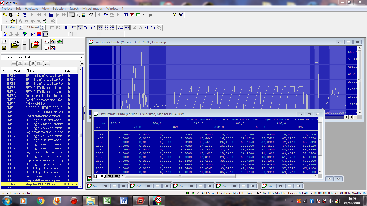This screenshot has width=367, height=206.
Task: Jump to first map with double-left arrow
Action: coord(39,15)
